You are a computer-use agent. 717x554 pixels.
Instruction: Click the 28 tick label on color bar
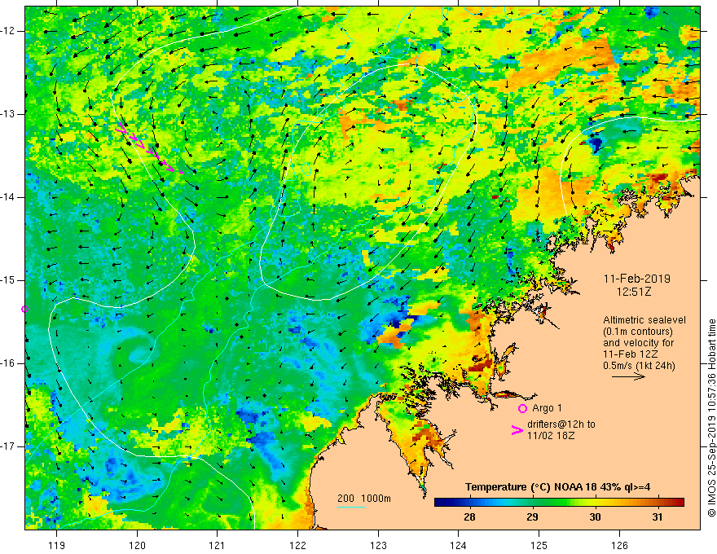(x=469, y=517)
